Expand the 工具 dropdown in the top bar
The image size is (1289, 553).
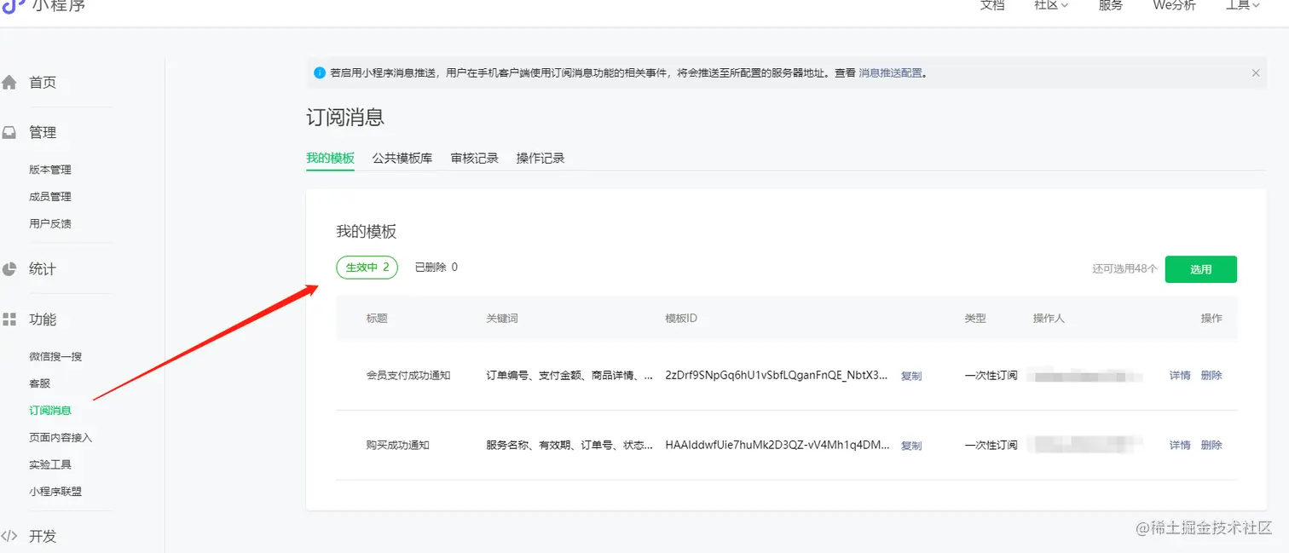click(1243, 5)
